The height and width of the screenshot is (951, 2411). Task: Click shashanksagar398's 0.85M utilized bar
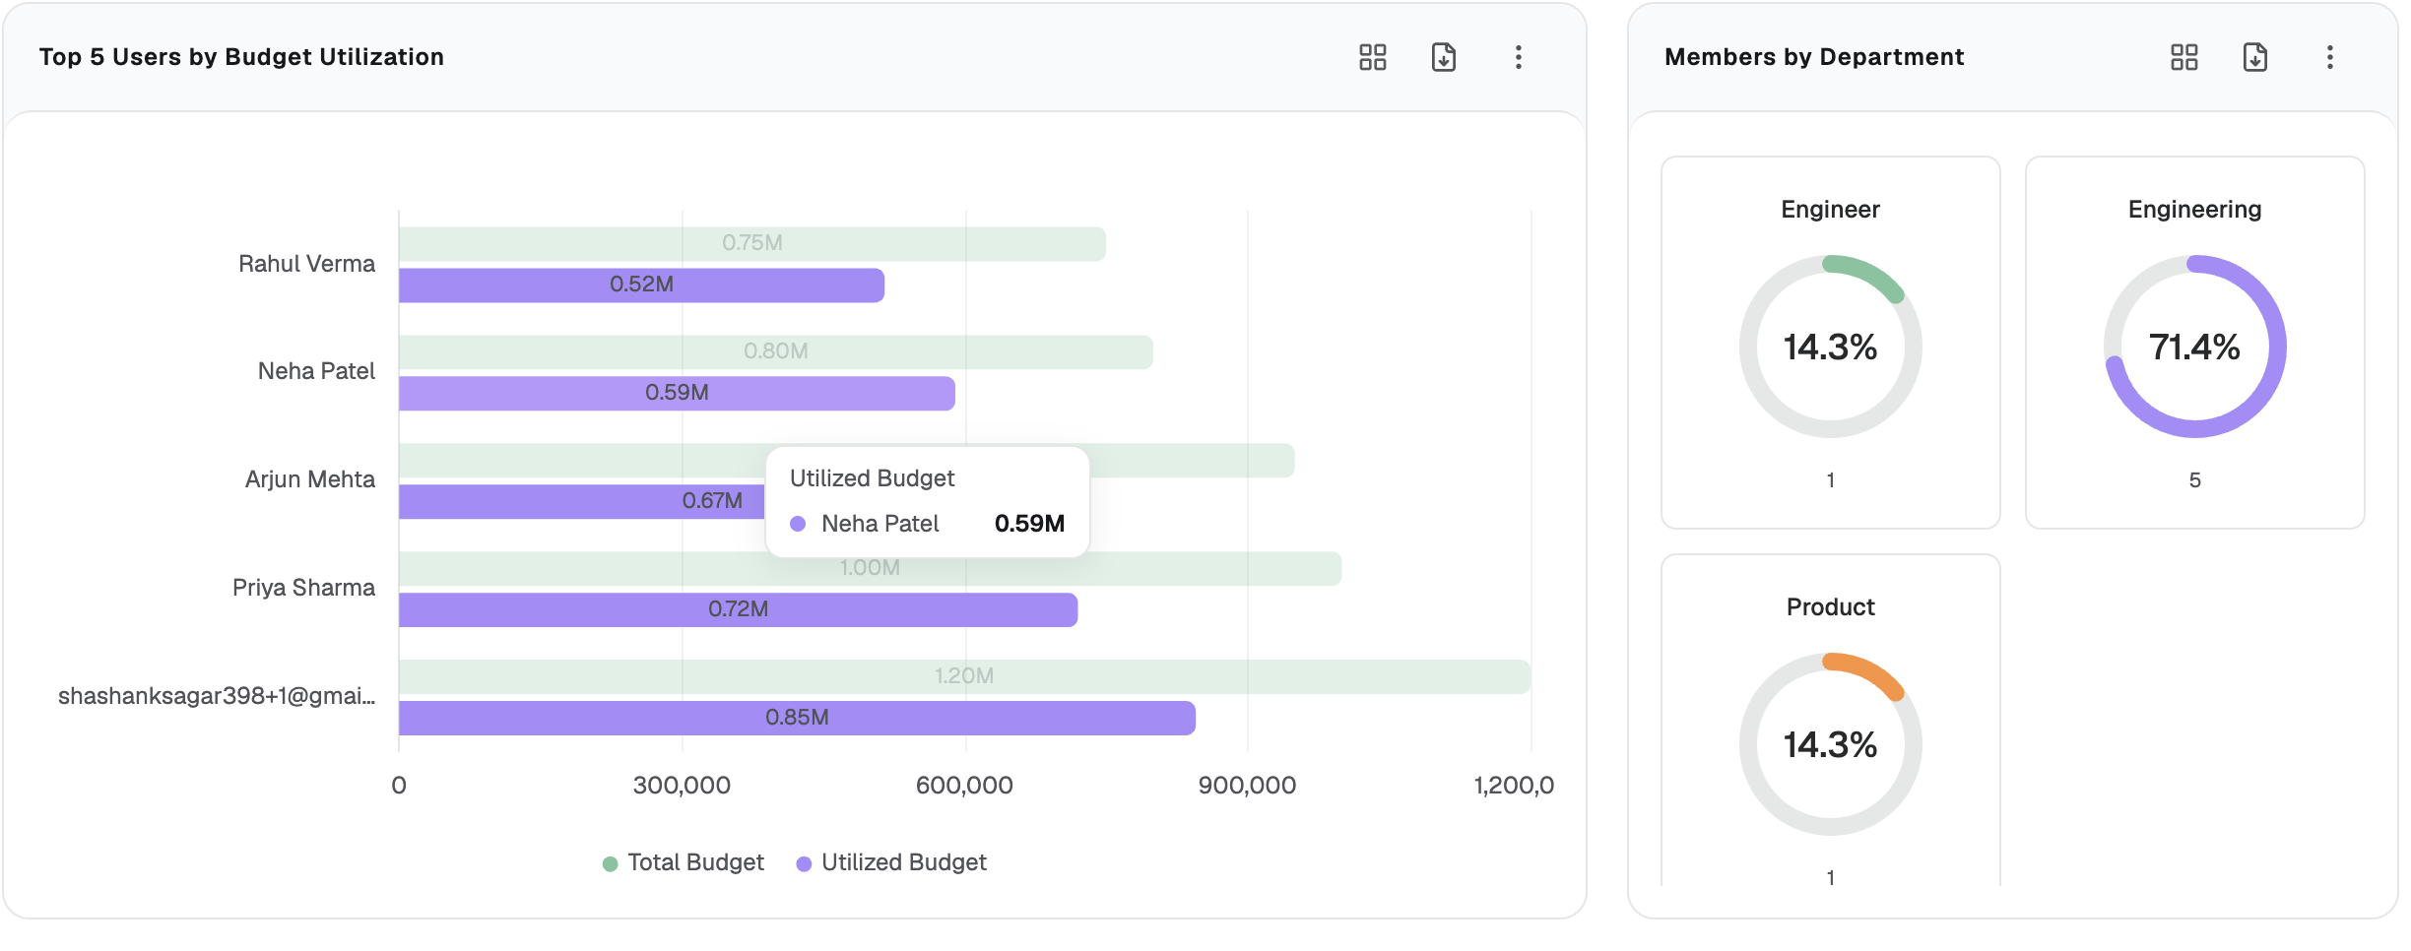[797, 719]
